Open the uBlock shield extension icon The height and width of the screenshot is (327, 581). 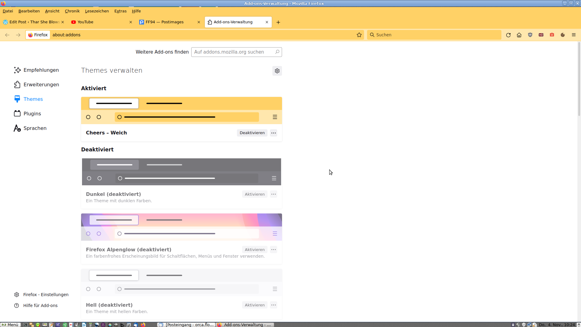tap(530, 35)
